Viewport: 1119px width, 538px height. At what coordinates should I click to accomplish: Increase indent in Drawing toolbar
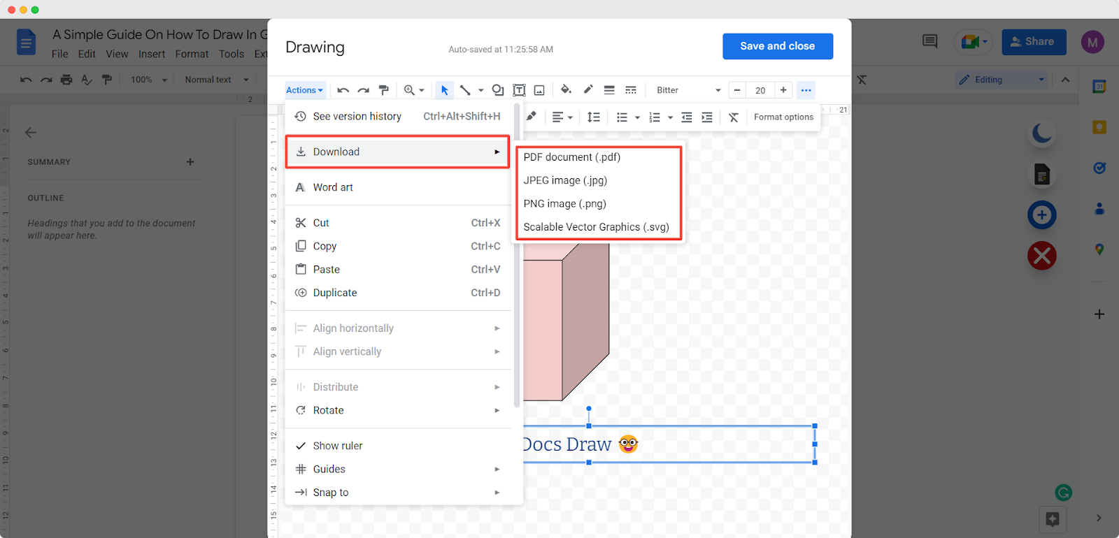point(707,117)
